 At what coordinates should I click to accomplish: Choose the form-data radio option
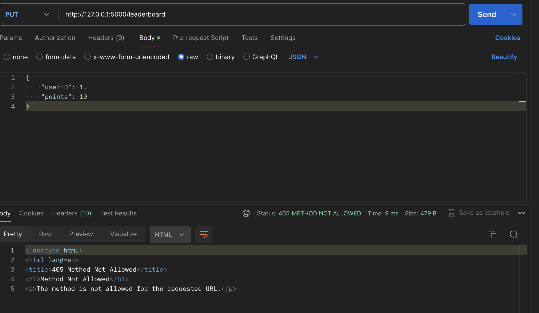(39, 57)
